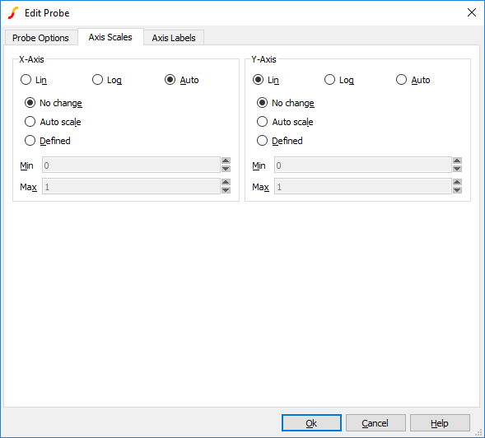The image size is (485, 438).
Task: Open the Axis Labels tab
Action: (174, 38)
